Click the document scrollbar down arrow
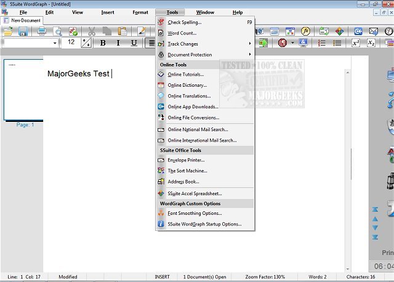Viewport: 394px width, 282px height. [x=348, y=269]
